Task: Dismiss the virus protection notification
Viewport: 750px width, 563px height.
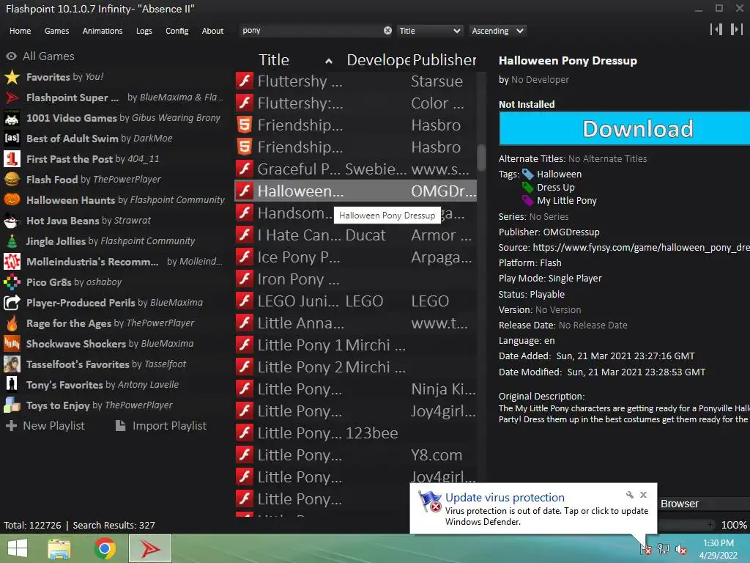Action: click(x=643, y=495)
